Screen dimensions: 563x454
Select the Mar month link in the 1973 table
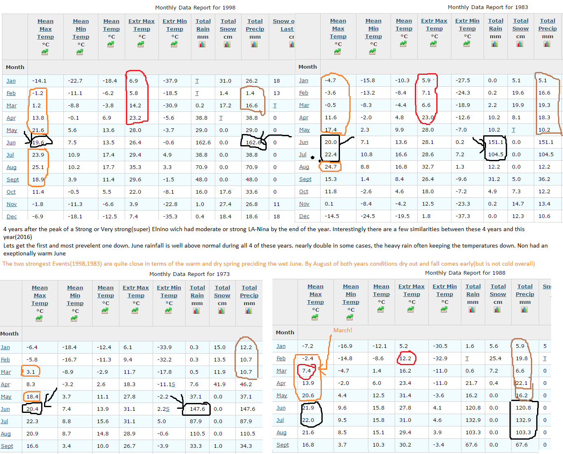(x=6, y=372)
